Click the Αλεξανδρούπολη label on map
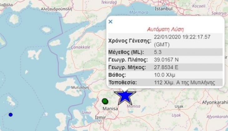Viewport: 228px width, 131px height. [56, 9]
